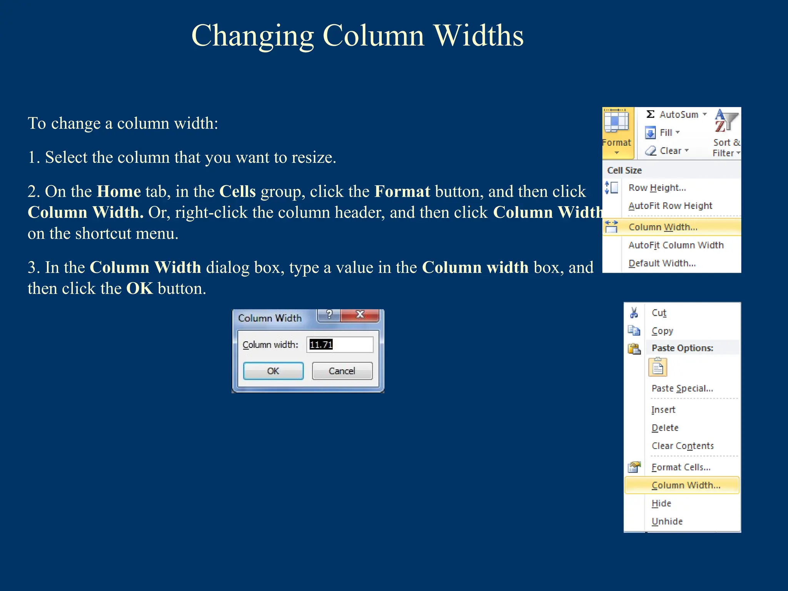The image size is (788, 591).
Task: Click the Paste Options: heading
Action: [x=682, y=348]
